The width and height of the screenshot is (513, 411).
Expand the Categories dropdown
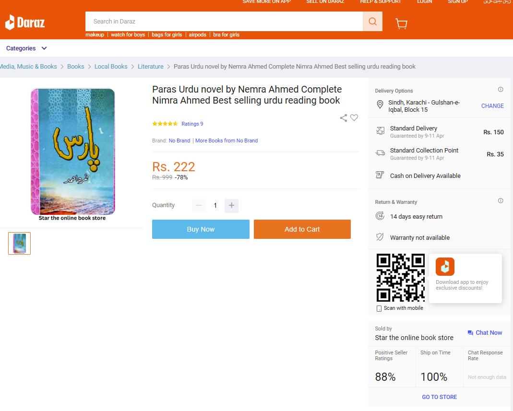26,48
